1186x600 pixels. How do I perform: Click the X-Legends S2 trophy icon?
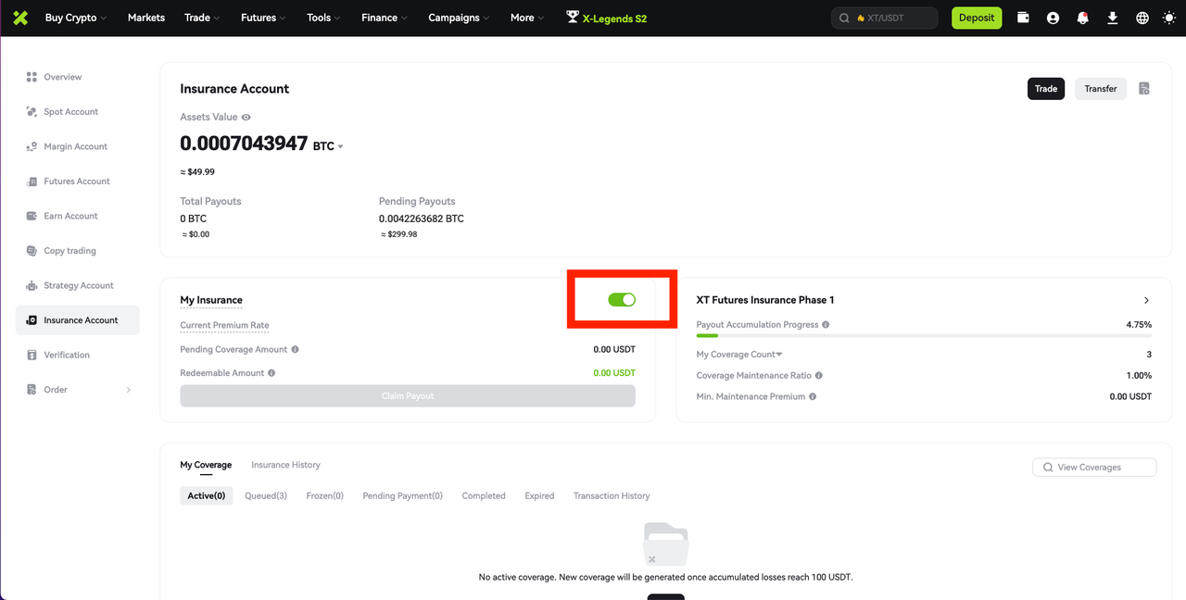click(573, 18)
